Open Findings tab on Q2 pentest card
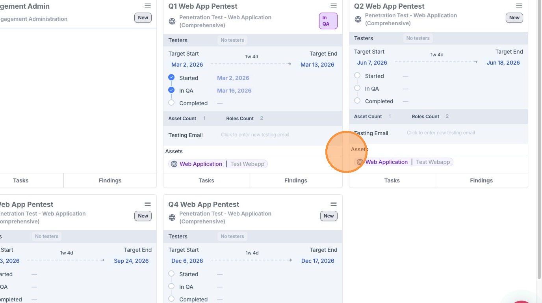Image resolution: width=542 pixels, height=303 pixels. (x=481, y=180)
